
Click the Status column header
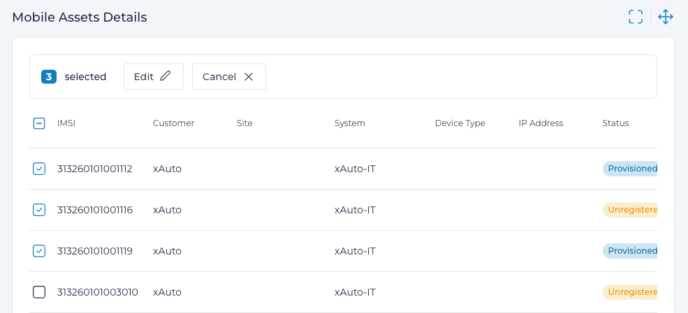[x=615, y=123]
